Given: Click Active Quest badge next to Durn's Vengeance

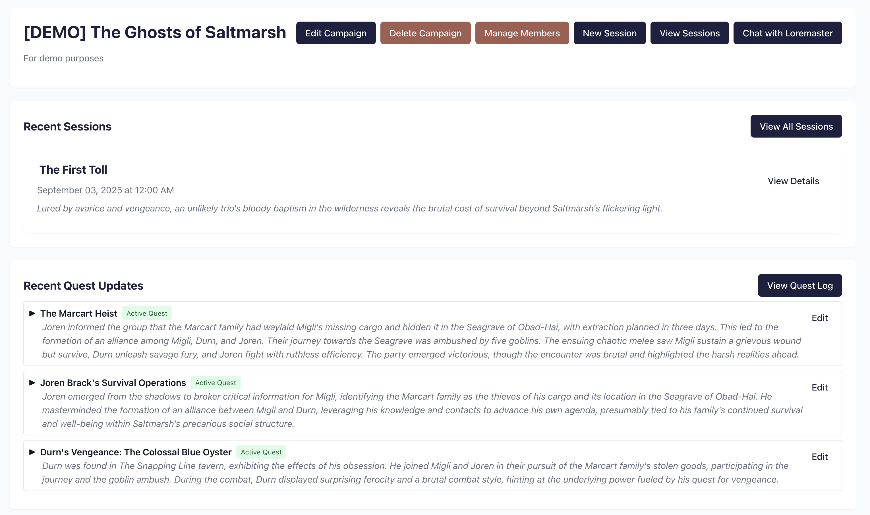Looking at the screenshot, I should click(261, 452).
